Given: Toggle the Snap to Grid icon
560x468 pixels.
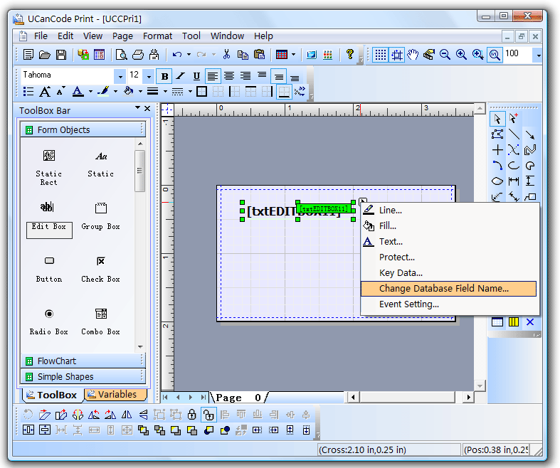Looking at the screenshot, I should pos(397,55).
